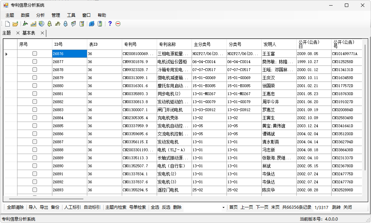The height and width of the screenshot is (223, 371).
Task: Select the checkbox in row 26890
Action: [35, 166]
